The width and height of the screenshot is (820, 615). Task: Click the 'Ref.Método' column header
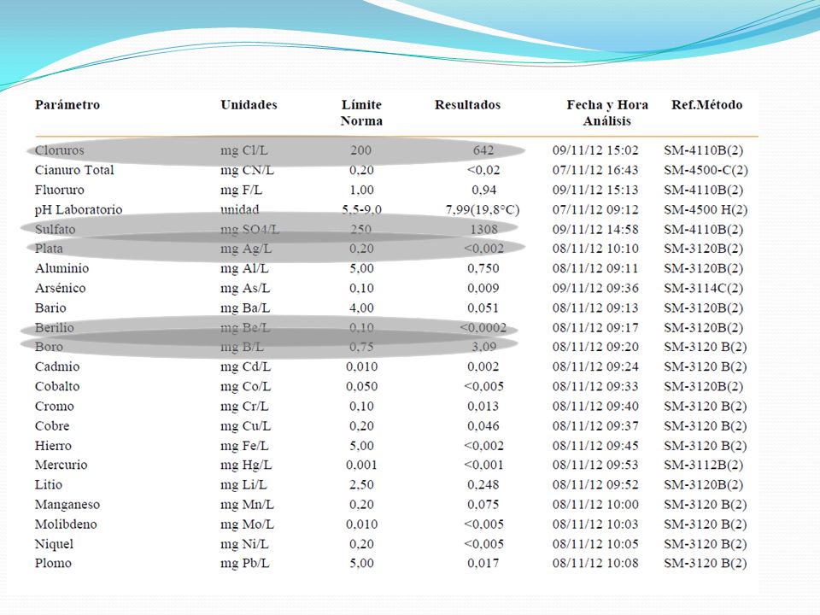[x=706, y=104]
